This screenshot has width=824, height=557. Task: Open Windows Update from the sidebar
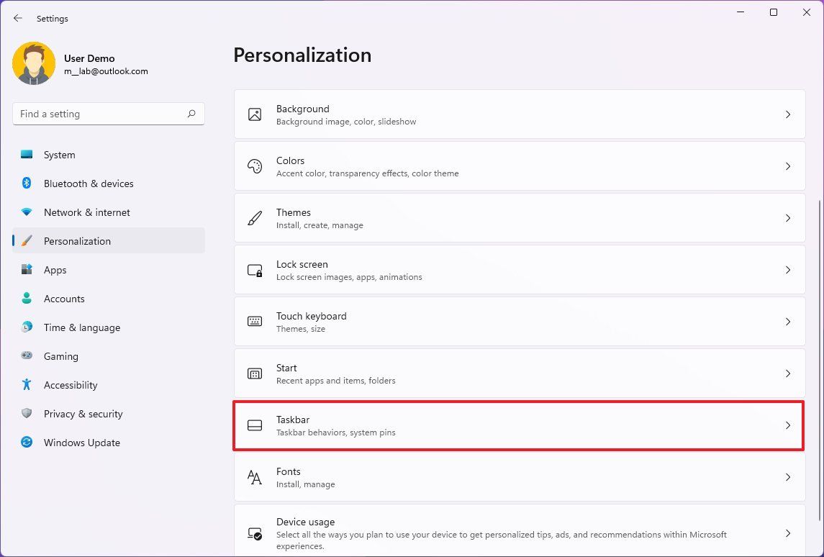pos(81,443)
